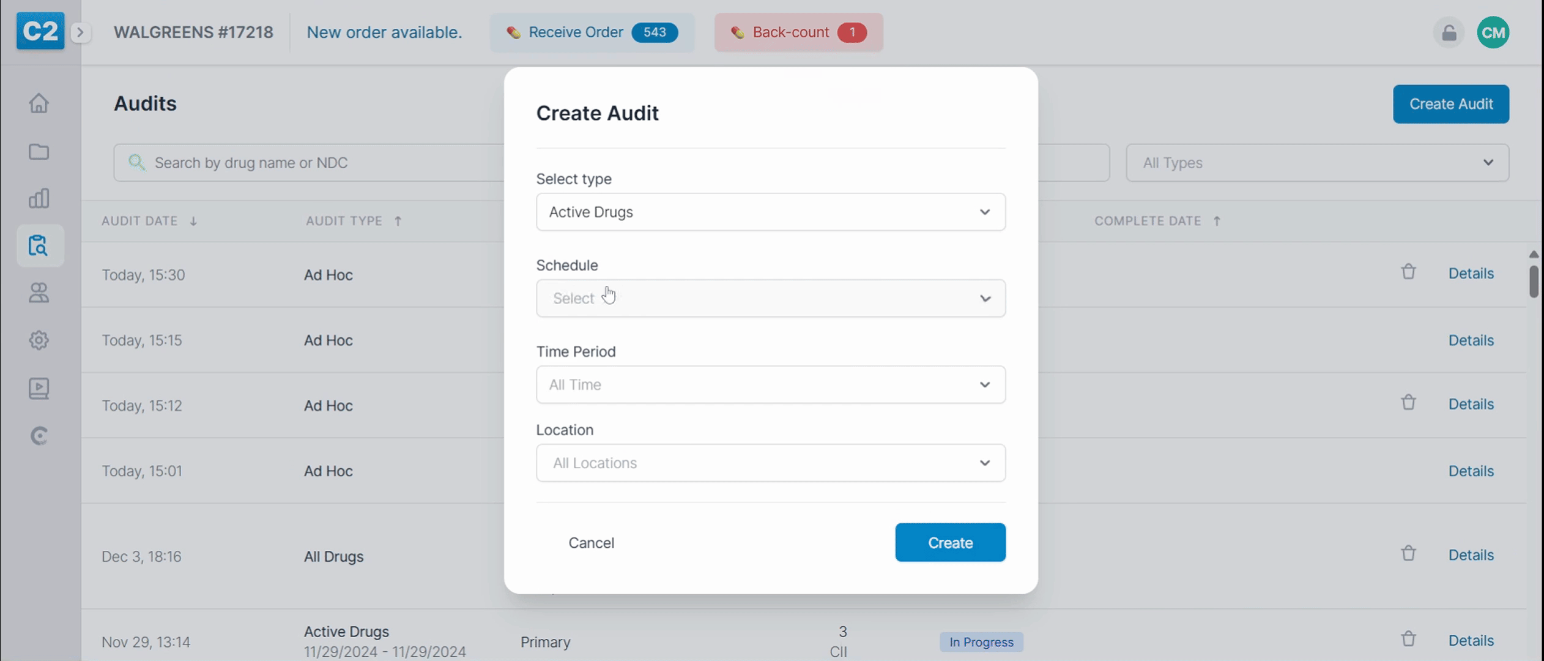The height and width of the screenshot is (661, 1544).
Task: Expand the sidebar with the chevron arrow
Action: 80,32
